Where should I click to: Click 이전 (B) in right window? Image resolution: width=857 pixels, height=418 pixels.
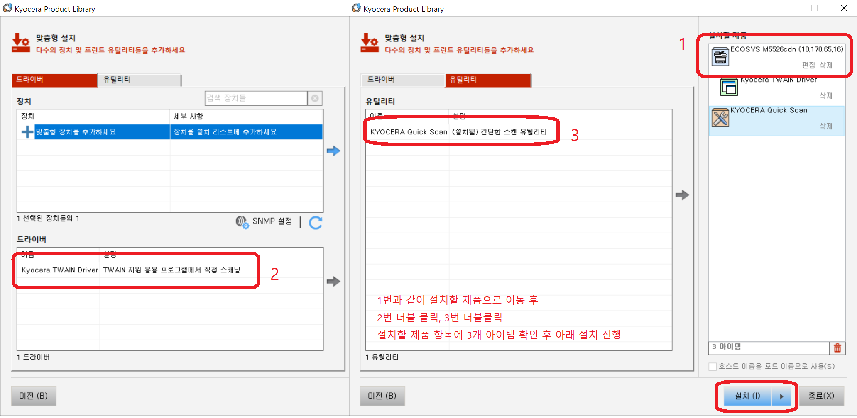click(x=382, y=396)
